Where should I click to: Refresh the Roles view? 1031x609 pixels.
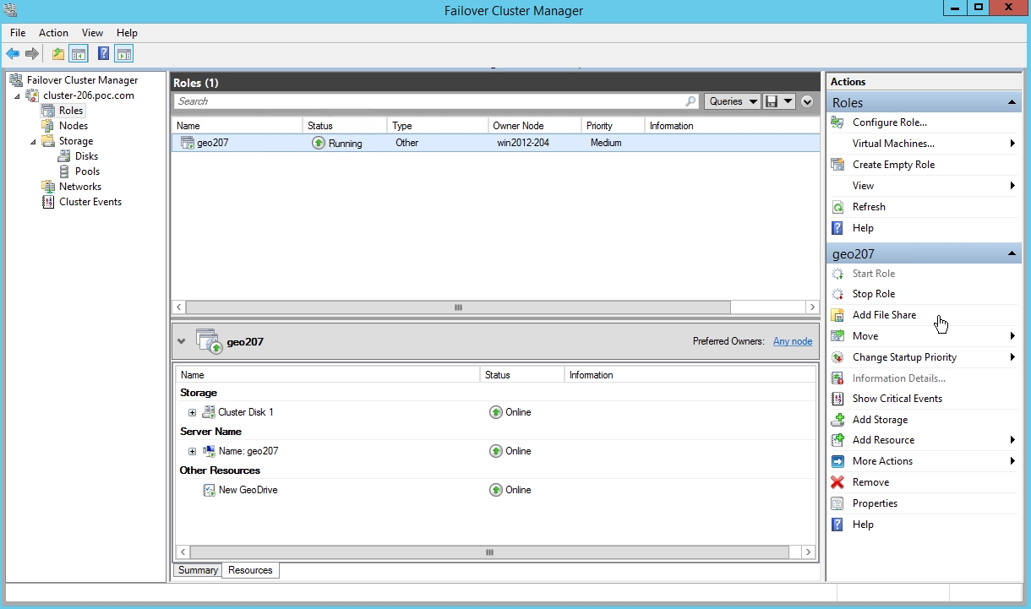coord(871,206)
